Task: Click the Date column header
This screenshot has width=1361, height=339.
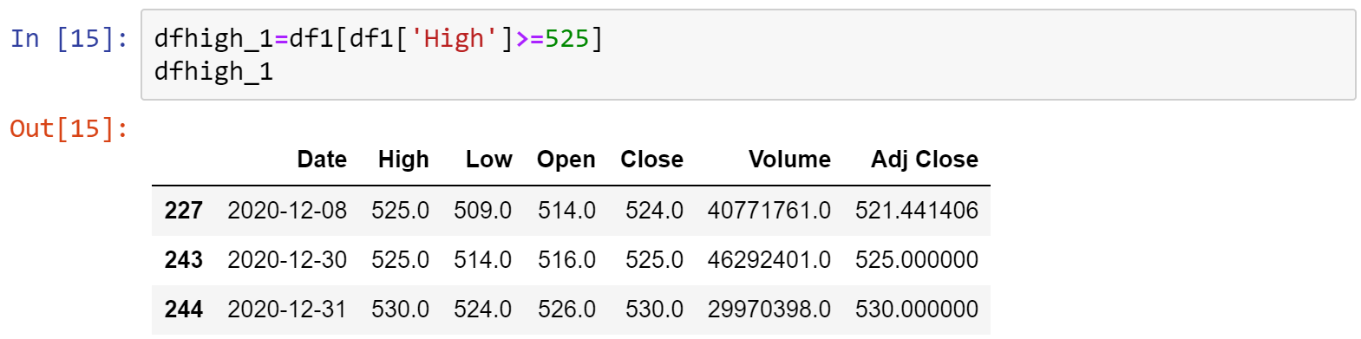Action: pyautogui.click(x=322, y=160)
